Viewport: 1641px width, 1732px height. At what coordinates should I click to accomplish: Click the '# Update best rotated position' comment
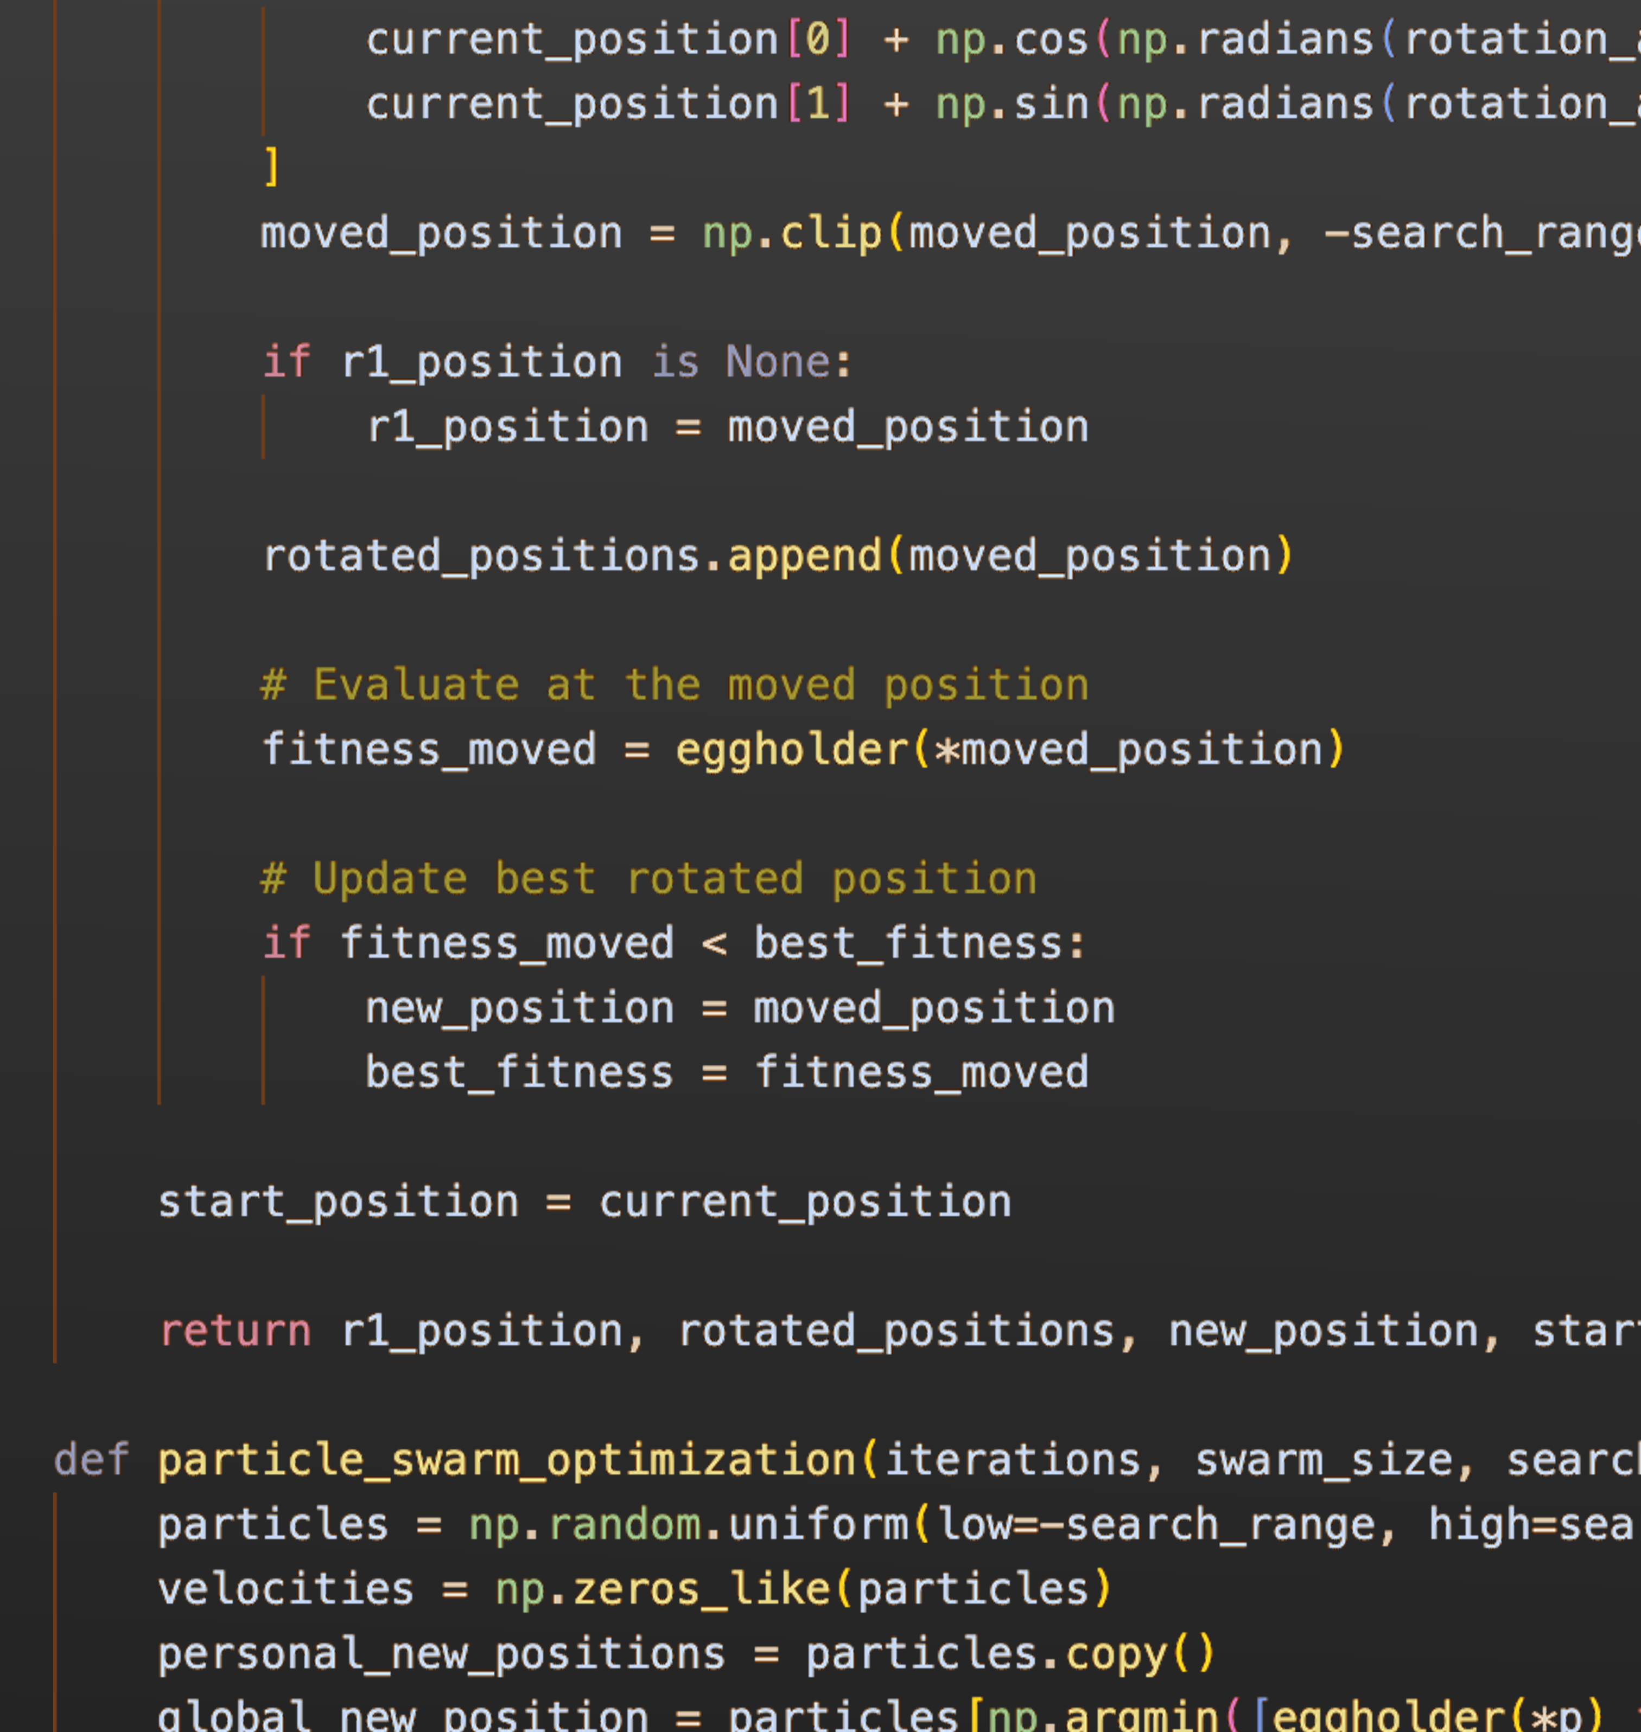(648, 879)
